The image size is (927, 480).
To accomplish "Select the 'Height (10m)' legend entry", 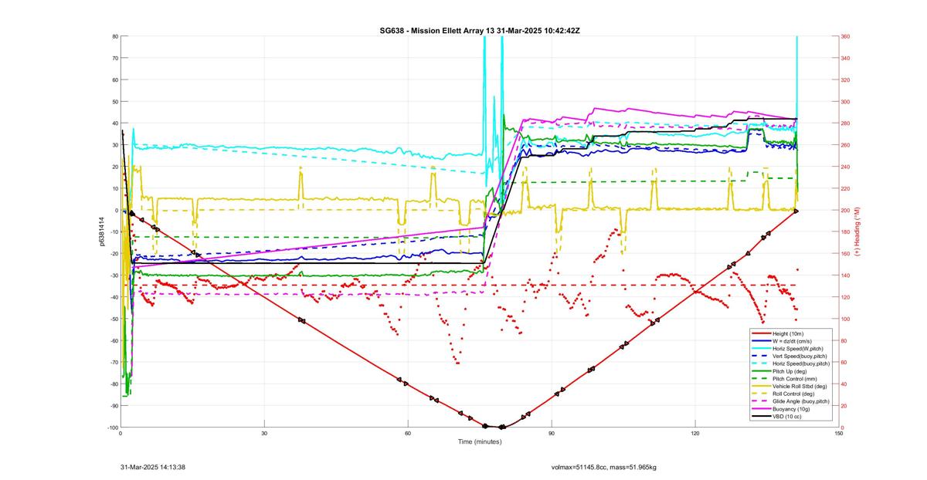I will click(789, 333).
